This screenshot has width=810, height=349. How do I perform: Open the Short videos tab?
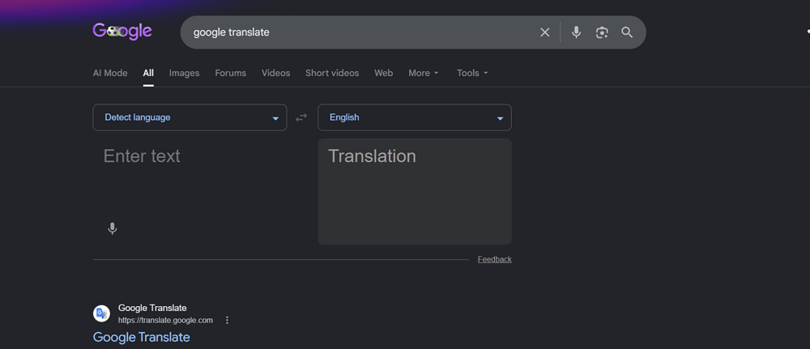[x=332, y=74]
